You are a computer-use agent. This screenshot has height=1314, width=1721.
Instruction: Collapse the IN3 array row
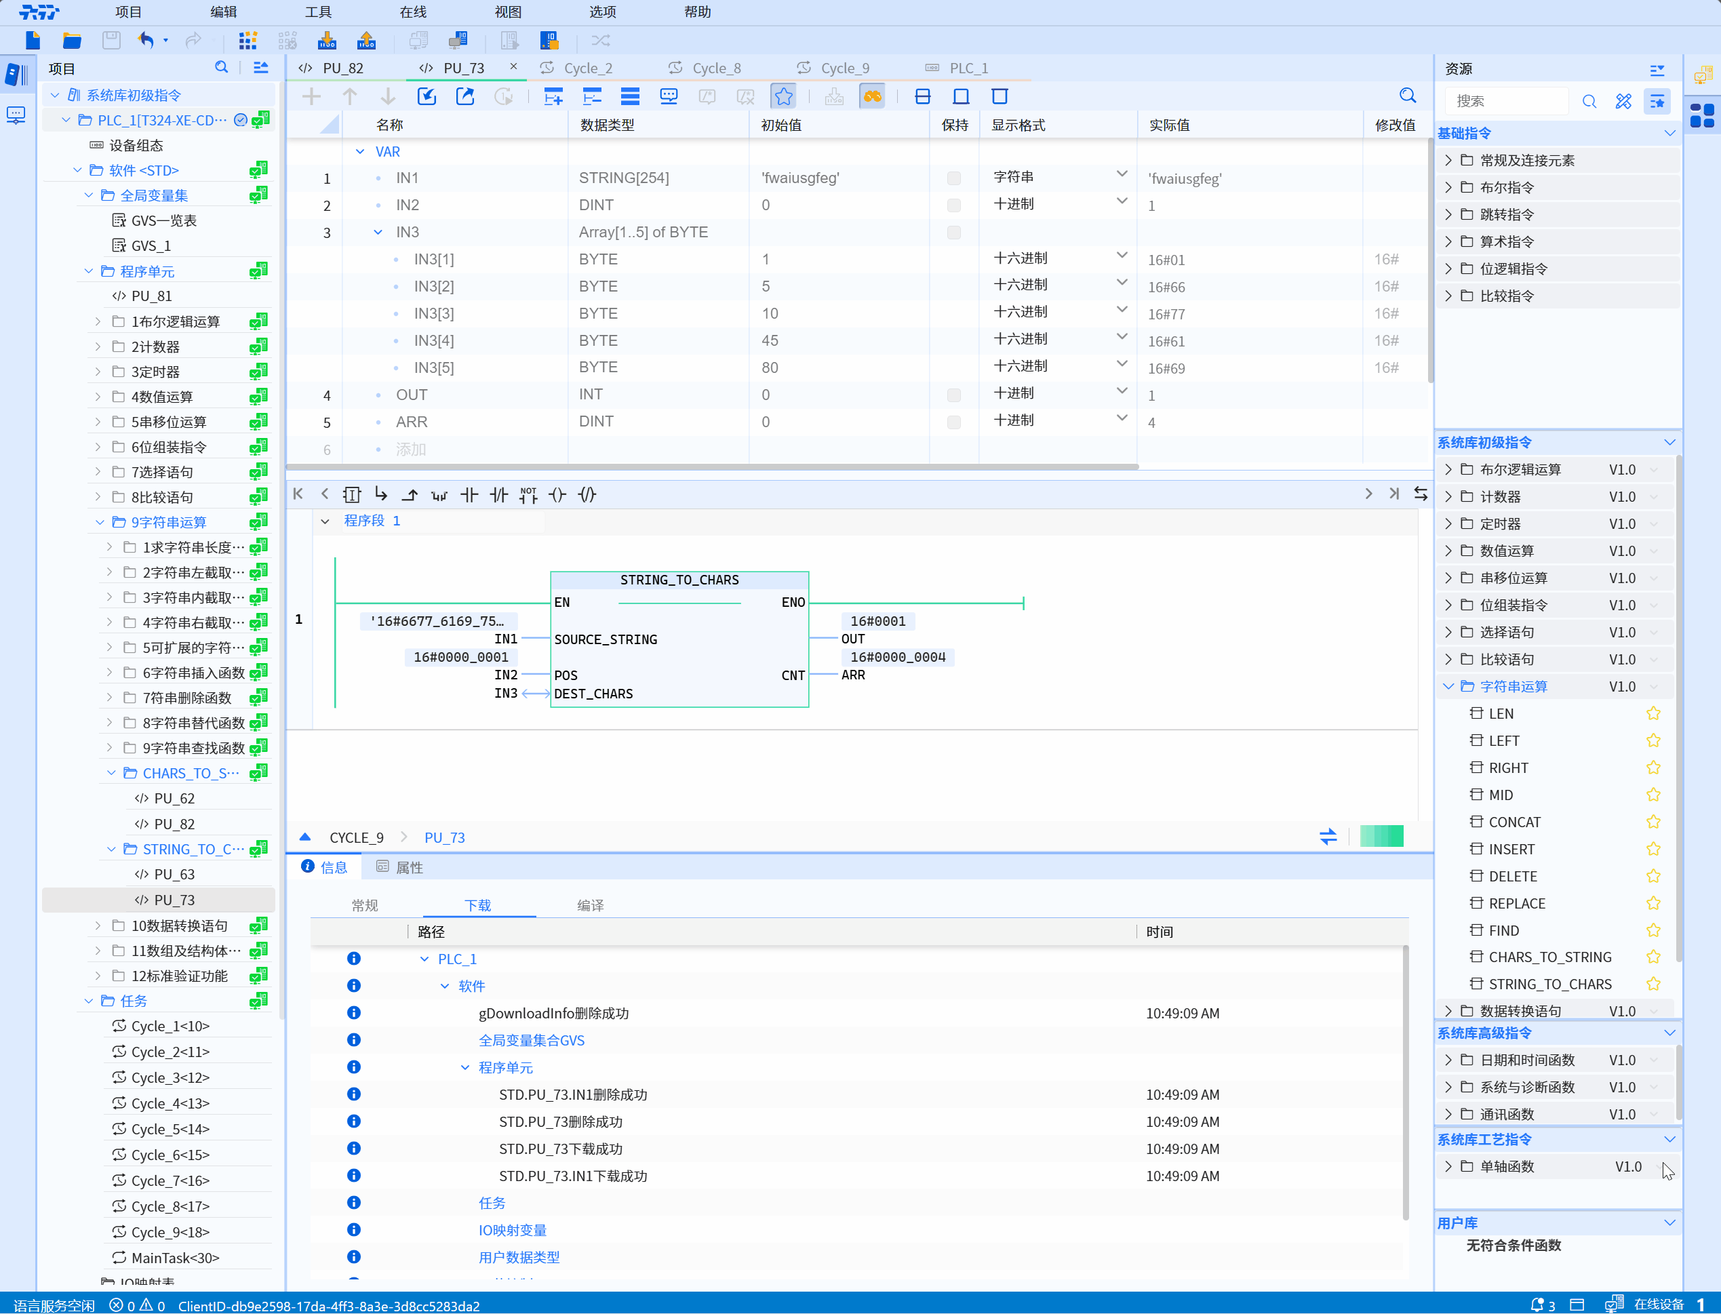click(378, 233)
